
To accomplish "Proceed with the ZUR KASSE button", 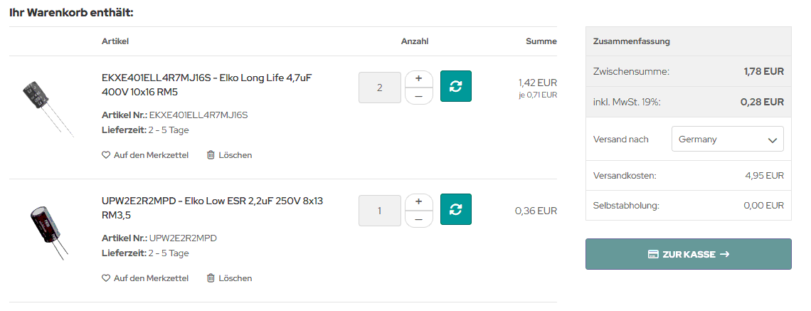I will point(689,254).
